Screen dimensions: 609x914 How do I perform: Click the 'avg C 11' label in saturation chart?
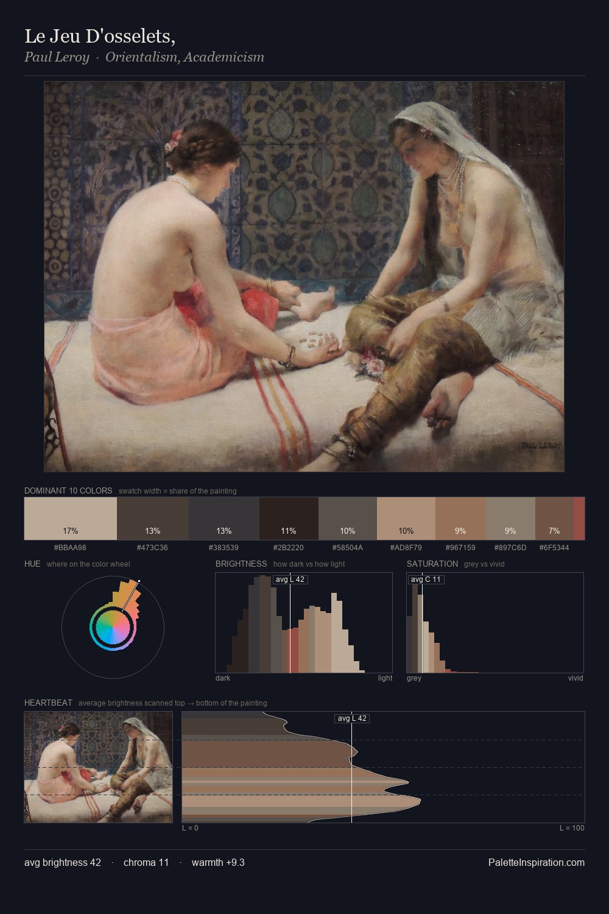point(426,579)
